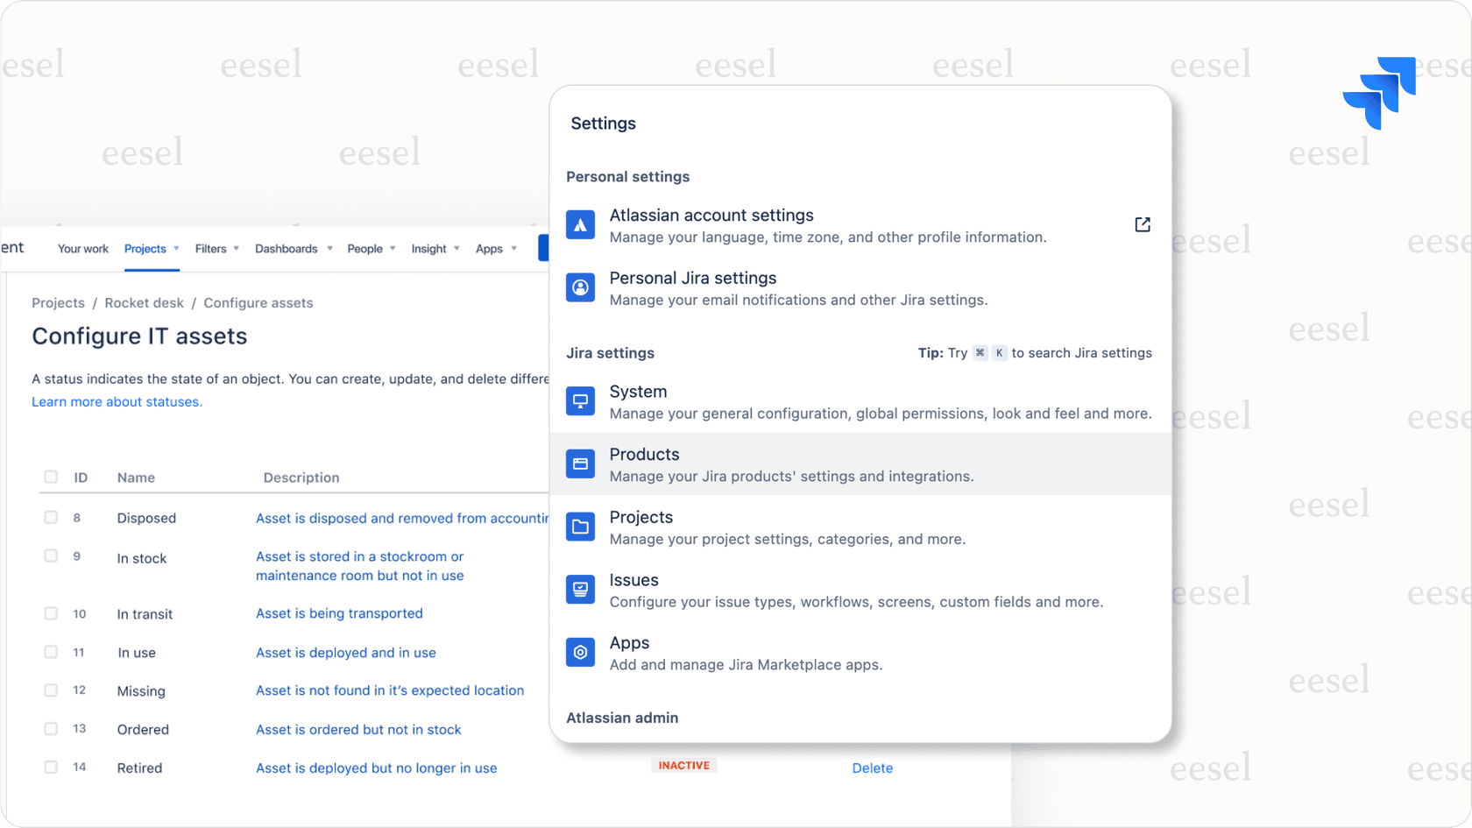Viewport: 1472px width, 828px height.
Task: Click the Jira logo in the corner
Action: point(1378,91)
